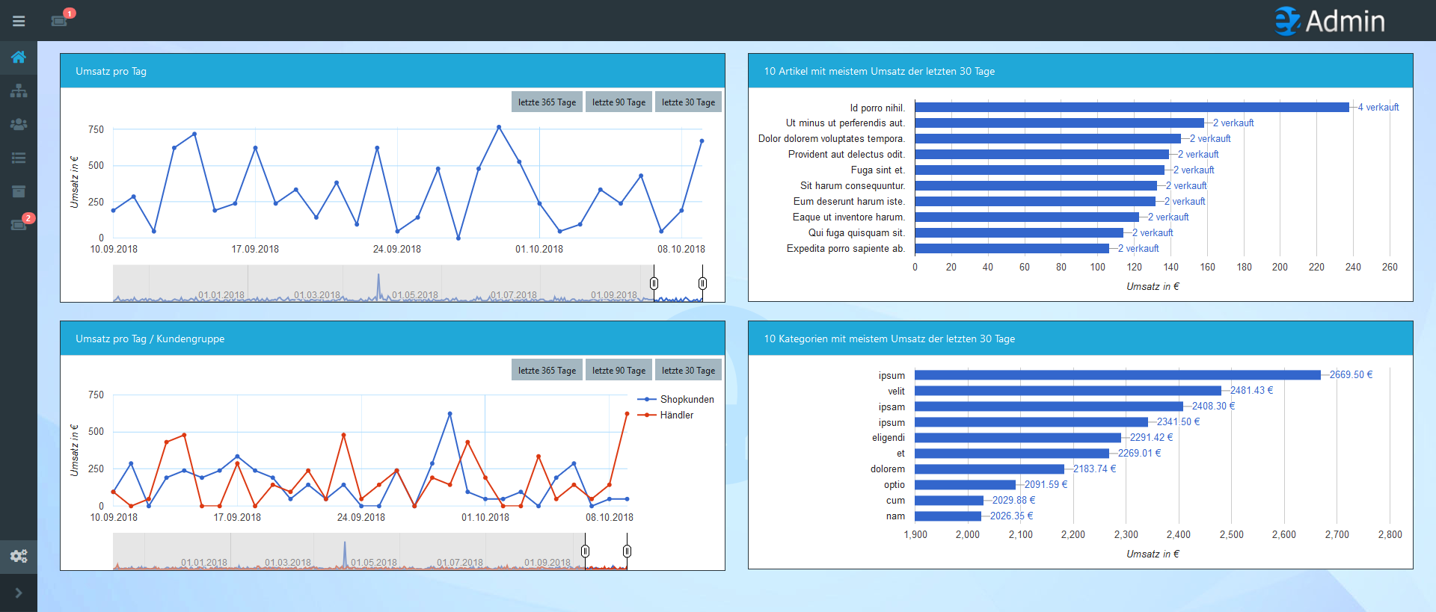1436x612 pixels.
Task: Show last 90 days in Umsatz pro Tag
Action: coord(619,102)
